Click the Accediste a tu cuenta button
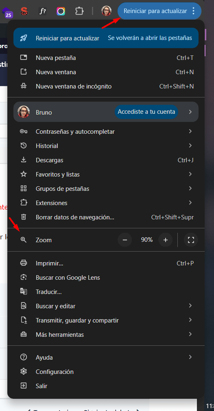 (146, 112)
